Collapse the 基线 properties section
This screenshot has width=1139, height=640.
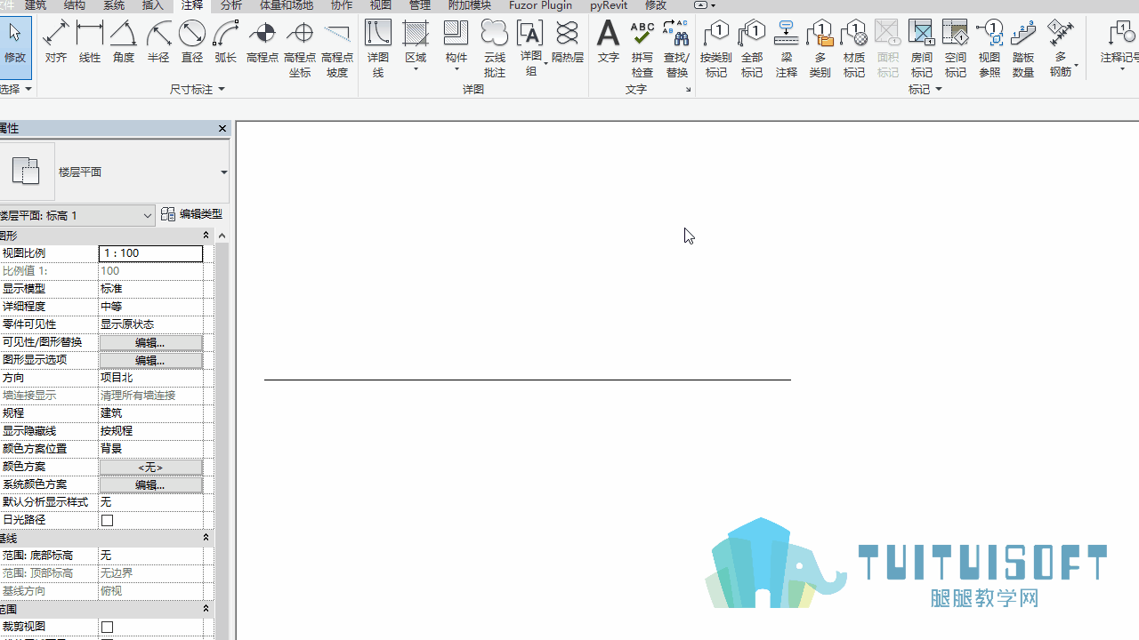coord(206,538)
